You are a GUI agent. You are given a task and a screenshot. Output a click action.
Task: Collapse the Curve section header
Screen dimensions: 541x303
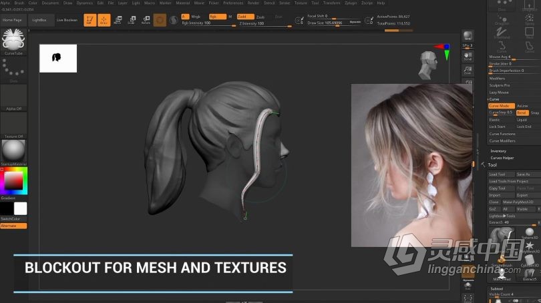[494, 99]
